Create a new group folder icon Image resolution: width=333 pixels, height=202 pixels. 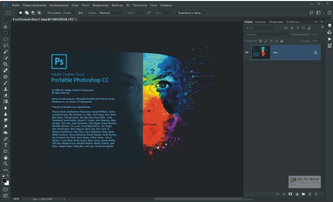pos(303,194)
